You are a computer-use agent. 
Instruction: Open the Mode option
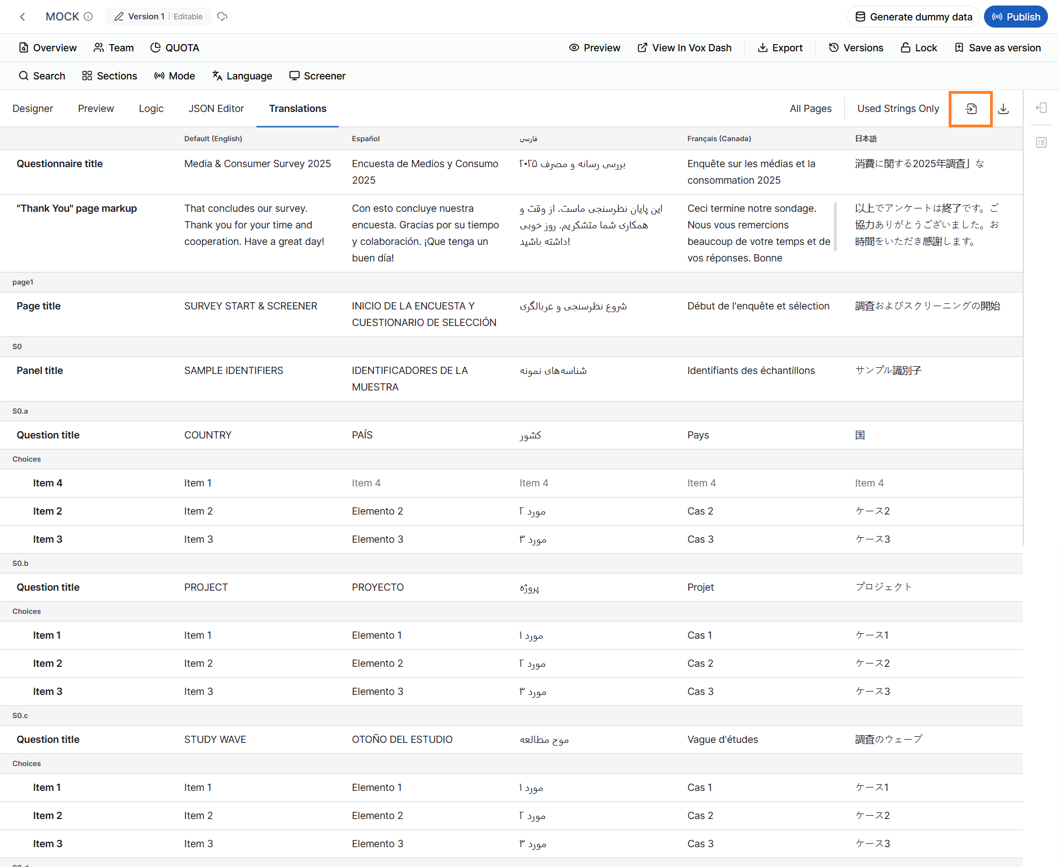tap(174, 76)
